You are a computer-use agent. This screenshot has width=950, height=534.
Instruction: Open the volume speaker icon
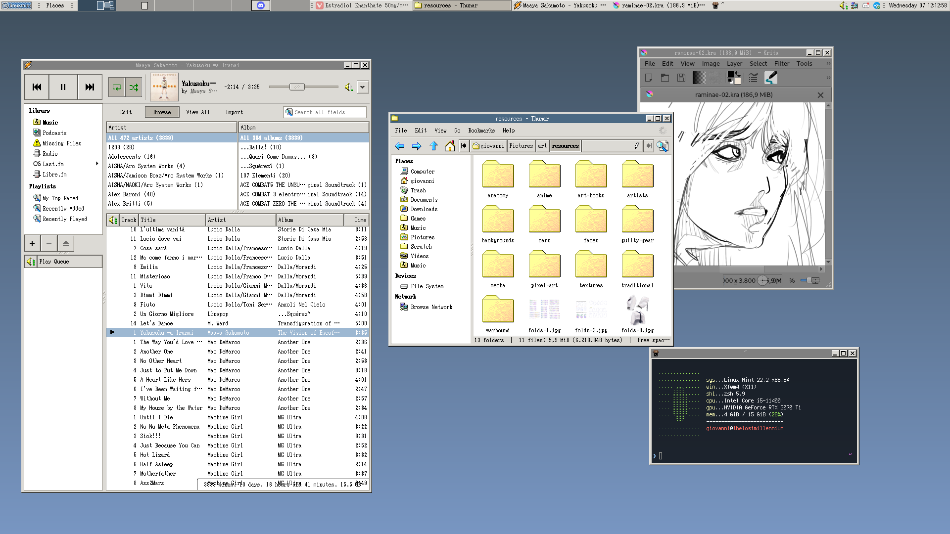point(348,87)
